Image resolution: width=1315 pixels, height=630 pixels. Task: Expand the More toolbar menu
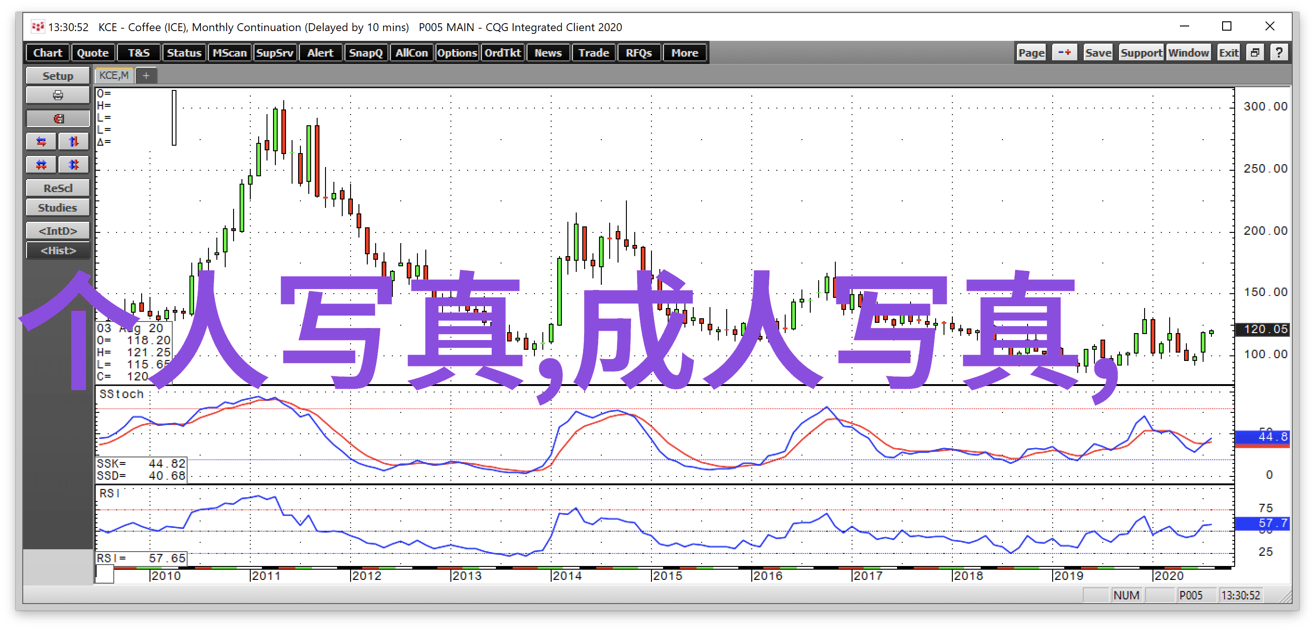[684, 52]
